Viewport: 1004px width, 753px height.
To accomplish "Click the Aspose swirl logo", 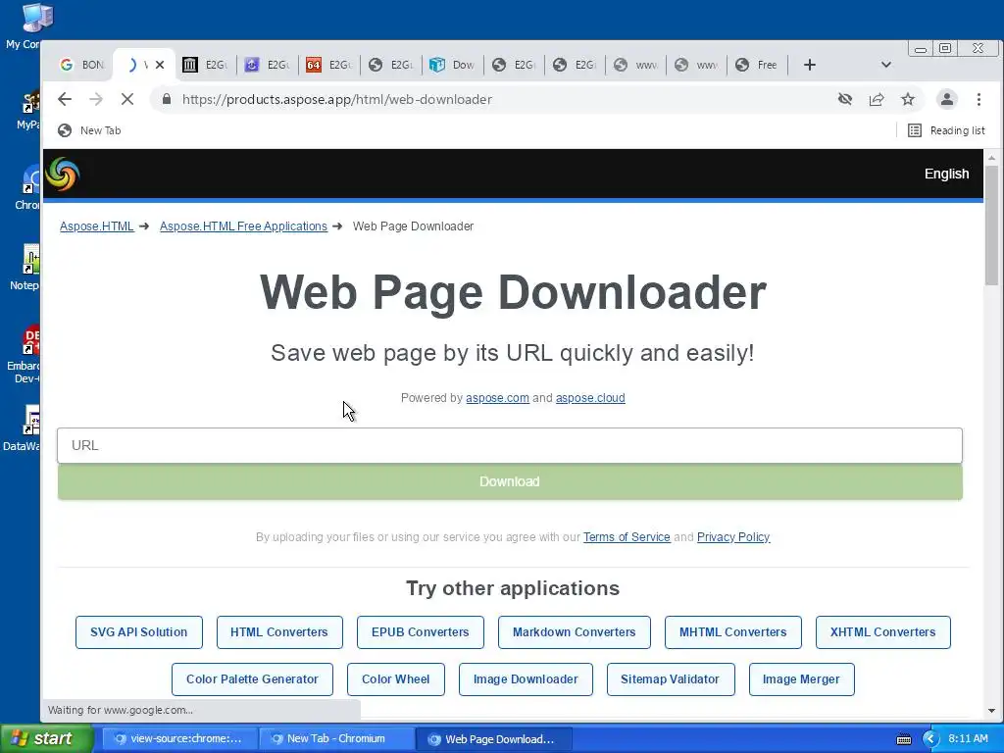I will coord(63,174).
